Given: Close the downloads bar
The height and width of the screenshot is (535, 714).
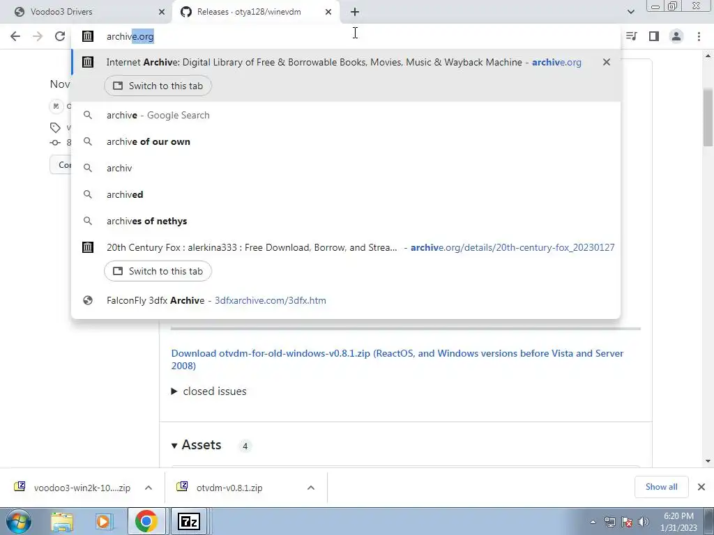Looking at the screenshot, I should (x=701, y=487).
